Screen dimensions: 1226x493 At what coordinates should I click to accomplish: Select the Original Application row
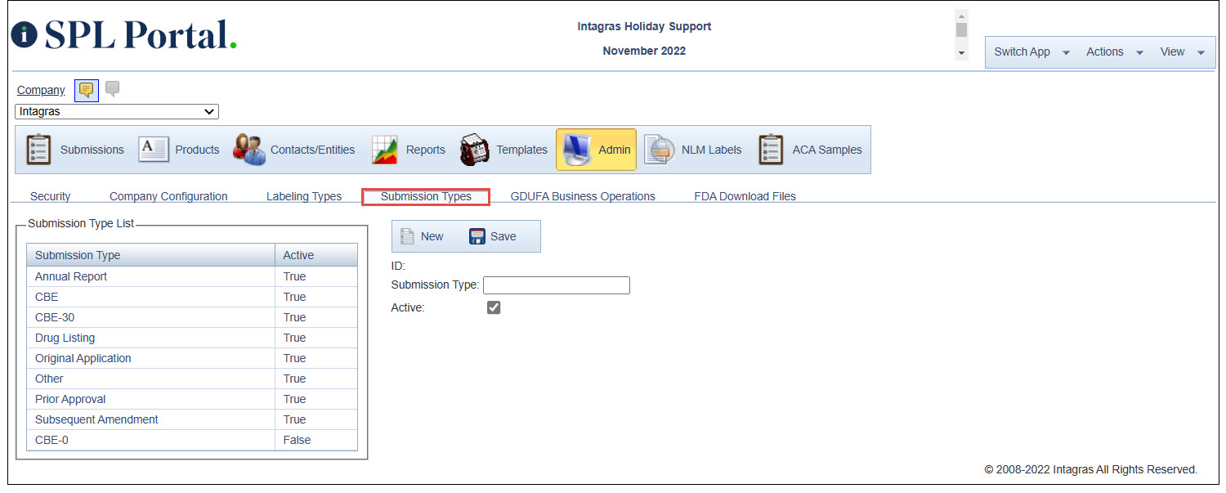pos(192,358)
